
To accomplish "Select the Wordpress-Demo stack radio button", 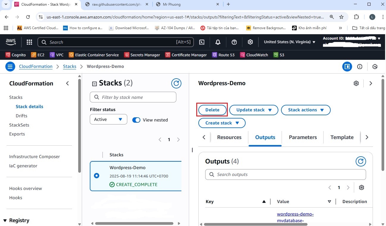I will click(x=96, y=176).
